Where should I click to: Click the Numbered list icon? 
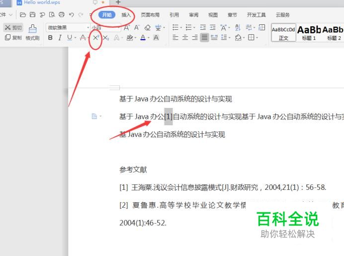click(189, 27)
